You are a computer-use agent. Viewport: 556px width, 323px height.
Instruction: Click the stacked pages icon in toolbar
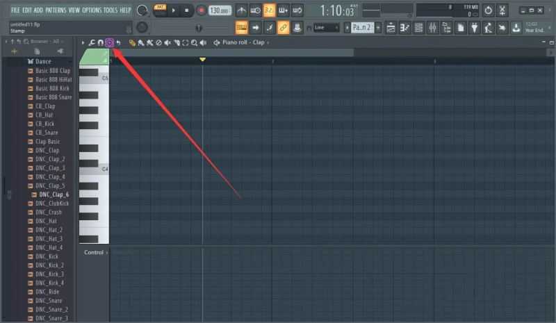461,28
